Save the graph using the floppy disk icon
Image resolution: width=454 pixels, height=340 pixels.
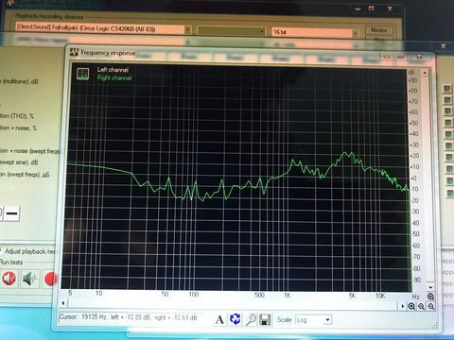pos(265,319)
